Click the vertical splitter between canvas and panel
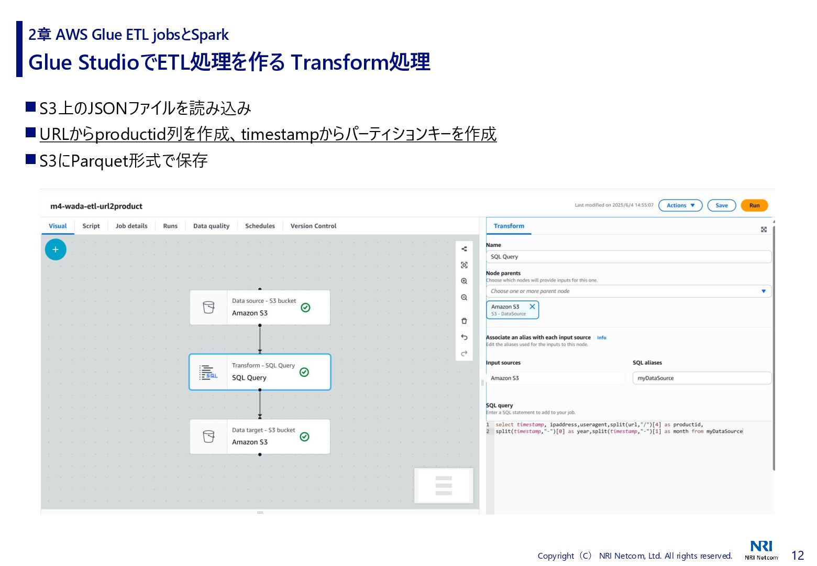This screenshot has width=817, height=566. (x=482, y=383)
